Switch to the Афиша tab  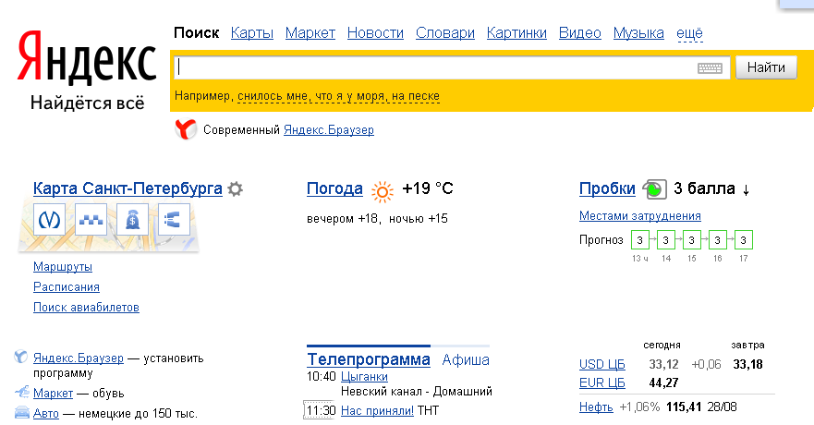point(466,359)
